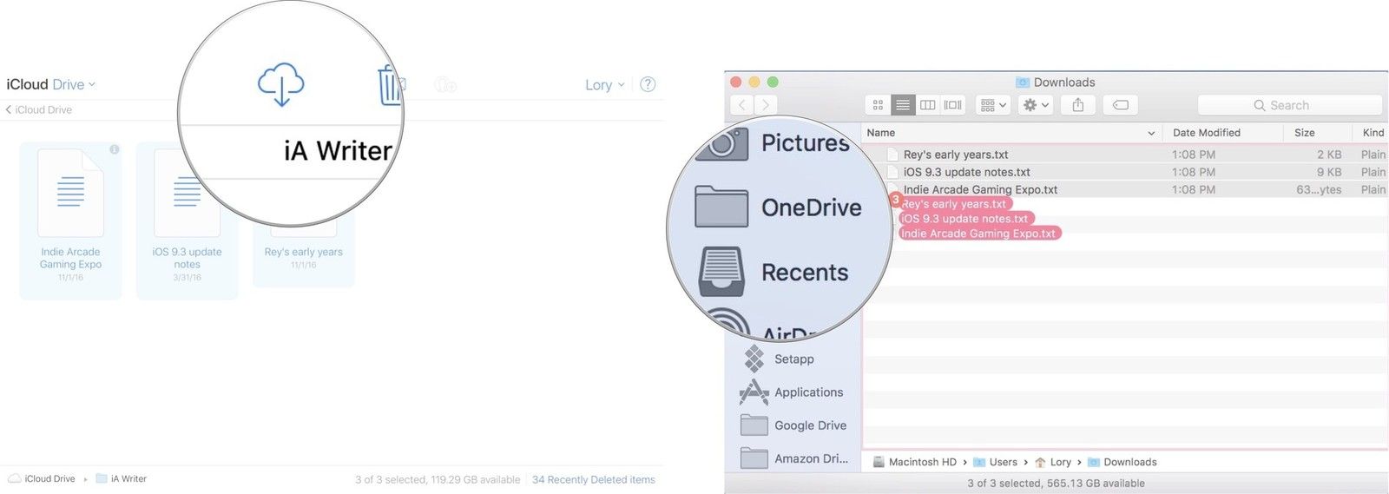This screenshot has width=1389, height=494.
Task: Click the Finder share icon
Action: click(x=1077, y=105)
